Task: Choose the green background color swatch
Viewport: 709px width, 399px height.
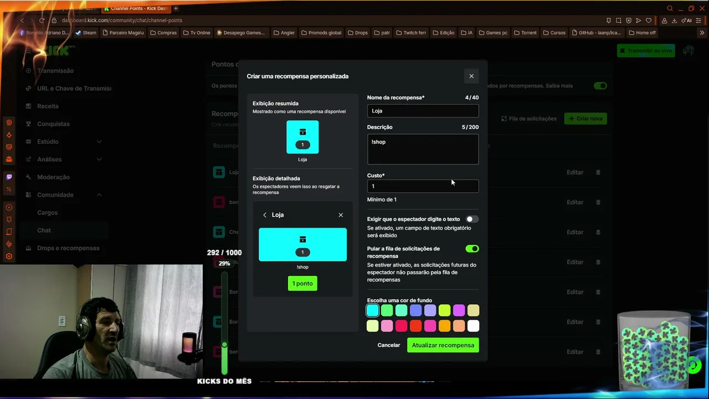Action: (x=387, y=311)
